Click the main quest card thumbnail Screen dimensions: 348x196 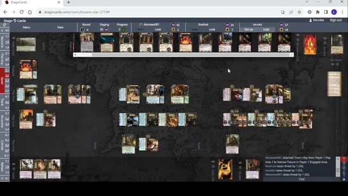tap(26, 45)
